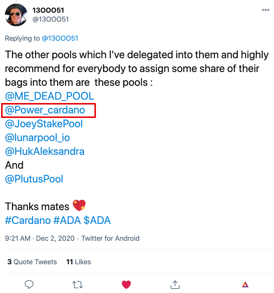274x293 pixels.
Task: Click the reply speech bubble icon
Action: 29,284
